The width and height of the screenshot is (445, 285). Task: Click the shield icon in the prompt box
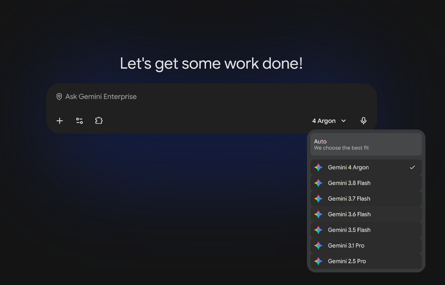pyautogui.click(x=59, y=96)
